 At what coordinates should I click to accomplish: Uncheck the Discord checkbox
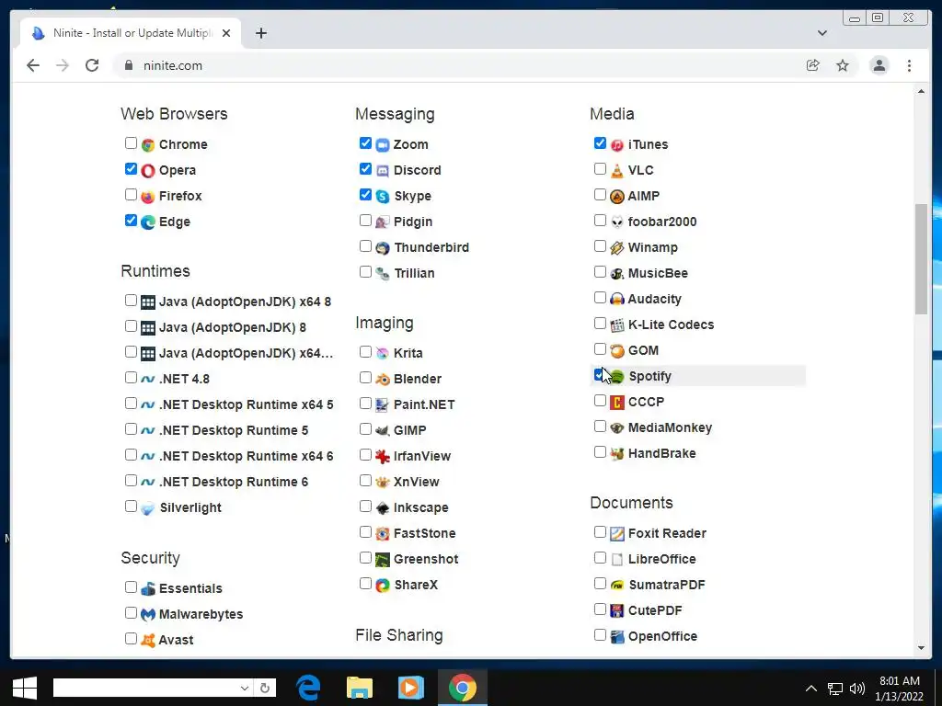pos(365,169)
